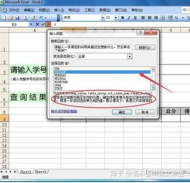Click the New workbook toolbar icon
The height and width of the screenshot is (183, 190).
tap(5, 18)
